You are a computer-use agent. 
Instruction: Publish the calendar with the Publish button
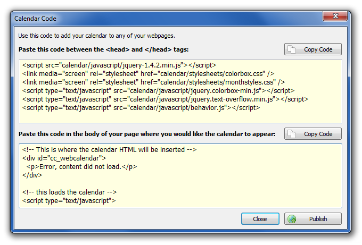313,219
